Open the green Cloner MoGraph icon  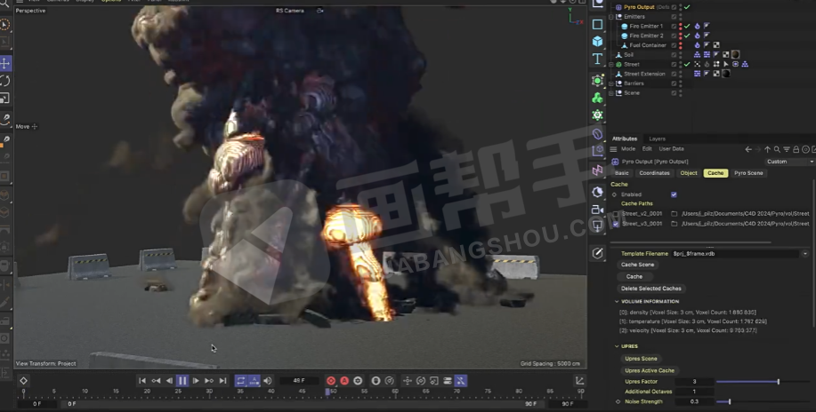tap(597, 98)
